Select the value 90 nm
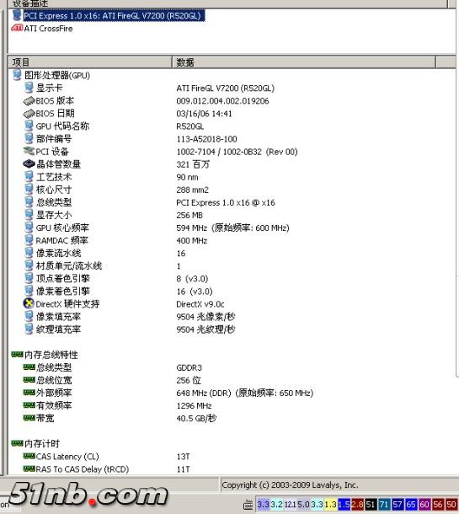The height and width of the screenshot is (514, 459). pos(187,177)
